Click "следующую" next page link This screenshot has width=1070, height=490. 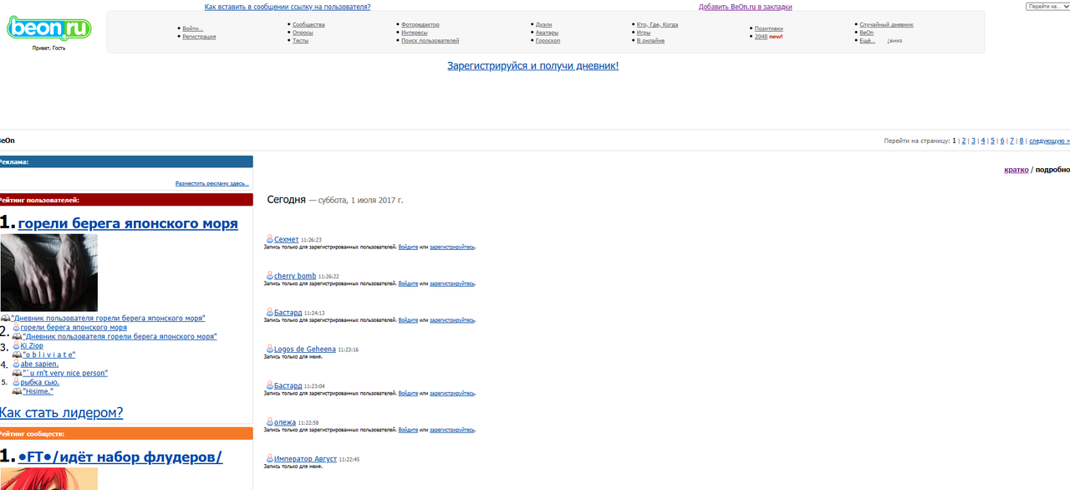[1048, 141]
